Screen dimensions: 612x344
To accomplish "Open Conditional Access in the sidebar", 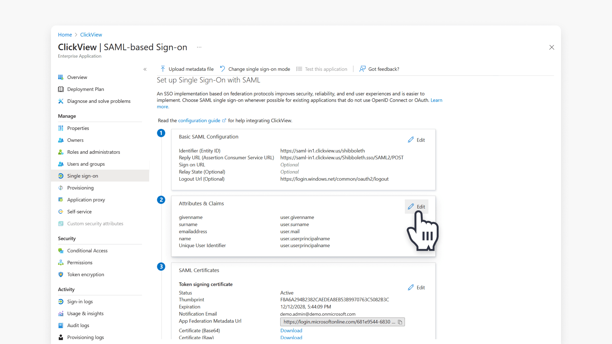I will (x=87, y=250).
